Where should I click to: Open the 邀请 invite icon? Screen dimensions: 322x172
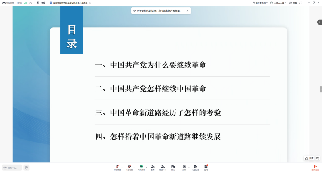(x=153, y=166)
